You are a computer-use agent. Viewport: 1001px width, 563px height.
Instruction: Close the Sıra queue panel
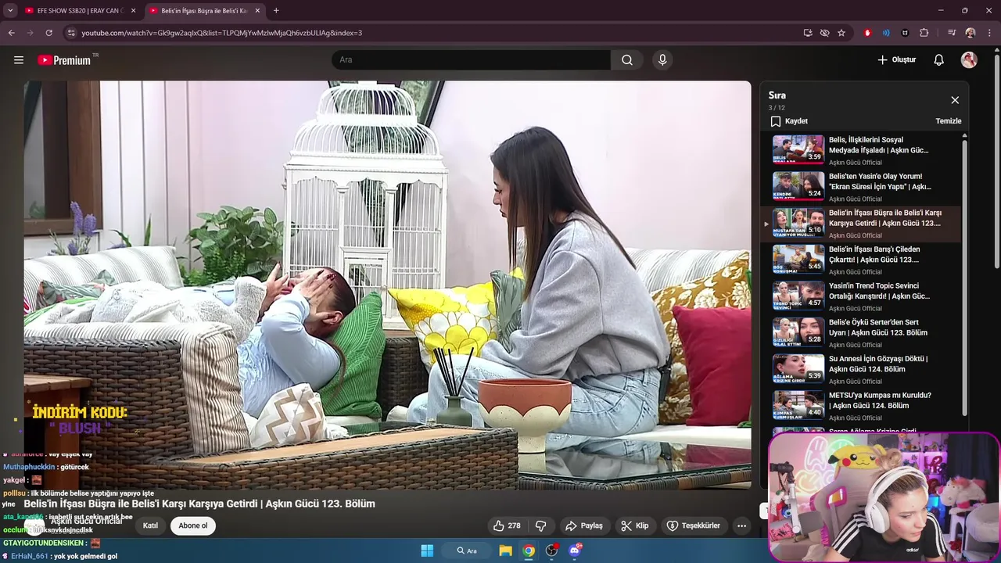pos(955,100)
